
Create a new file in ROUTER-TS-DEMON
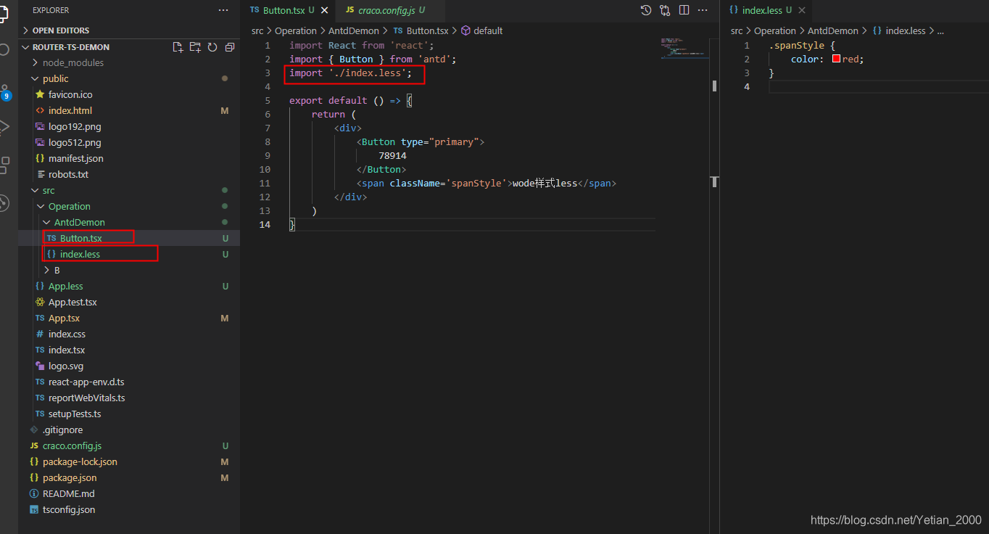click(178, 47)
